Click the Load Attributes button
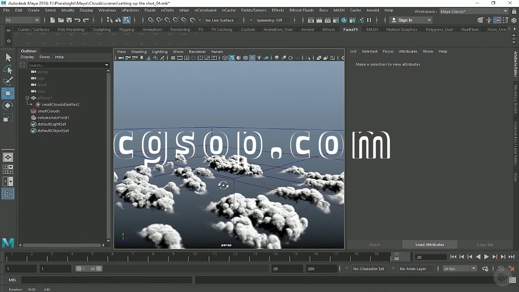 [429, 245]
